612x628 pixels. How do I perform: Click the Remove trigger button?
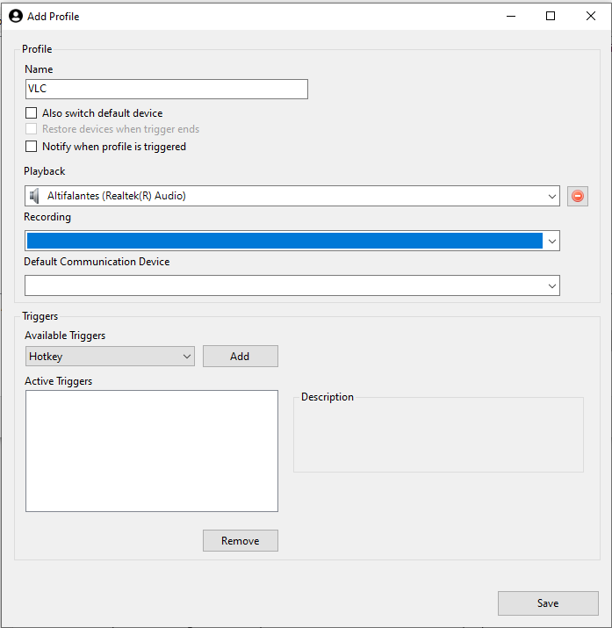click(241, 541)
